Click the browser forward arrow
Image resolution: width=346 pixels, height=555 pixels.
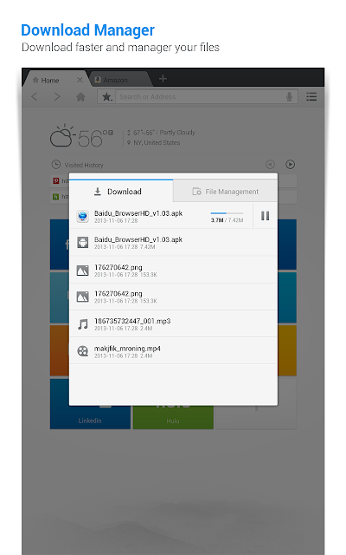57,96
